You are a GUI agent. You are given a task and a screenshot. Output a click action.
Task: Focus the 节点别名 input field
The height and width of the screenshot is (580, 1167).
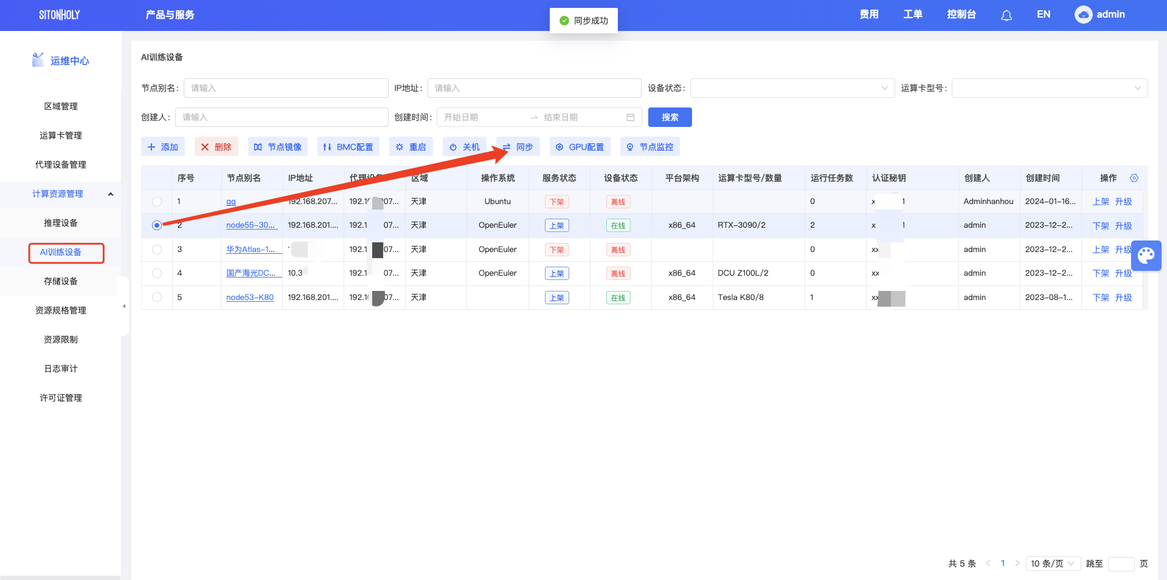pos(286,88)
